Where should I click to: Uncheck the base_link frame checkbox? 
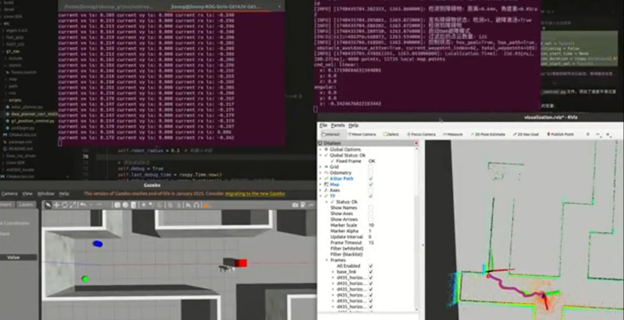(x=371, y=272)
